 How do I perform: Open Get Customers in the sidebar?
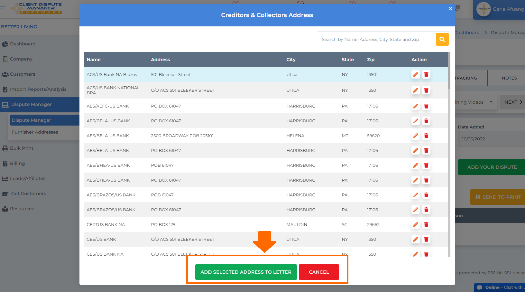pos(29,193)
